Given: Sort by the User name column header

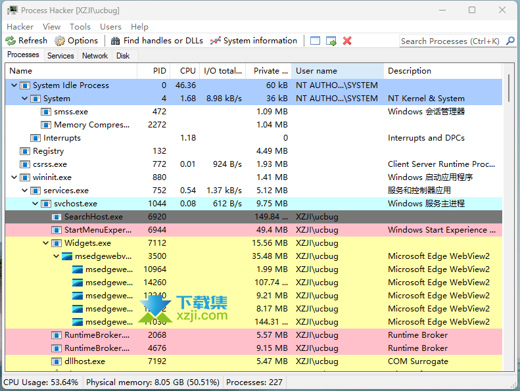Looking at the screenshot, I should pos(337,71).
